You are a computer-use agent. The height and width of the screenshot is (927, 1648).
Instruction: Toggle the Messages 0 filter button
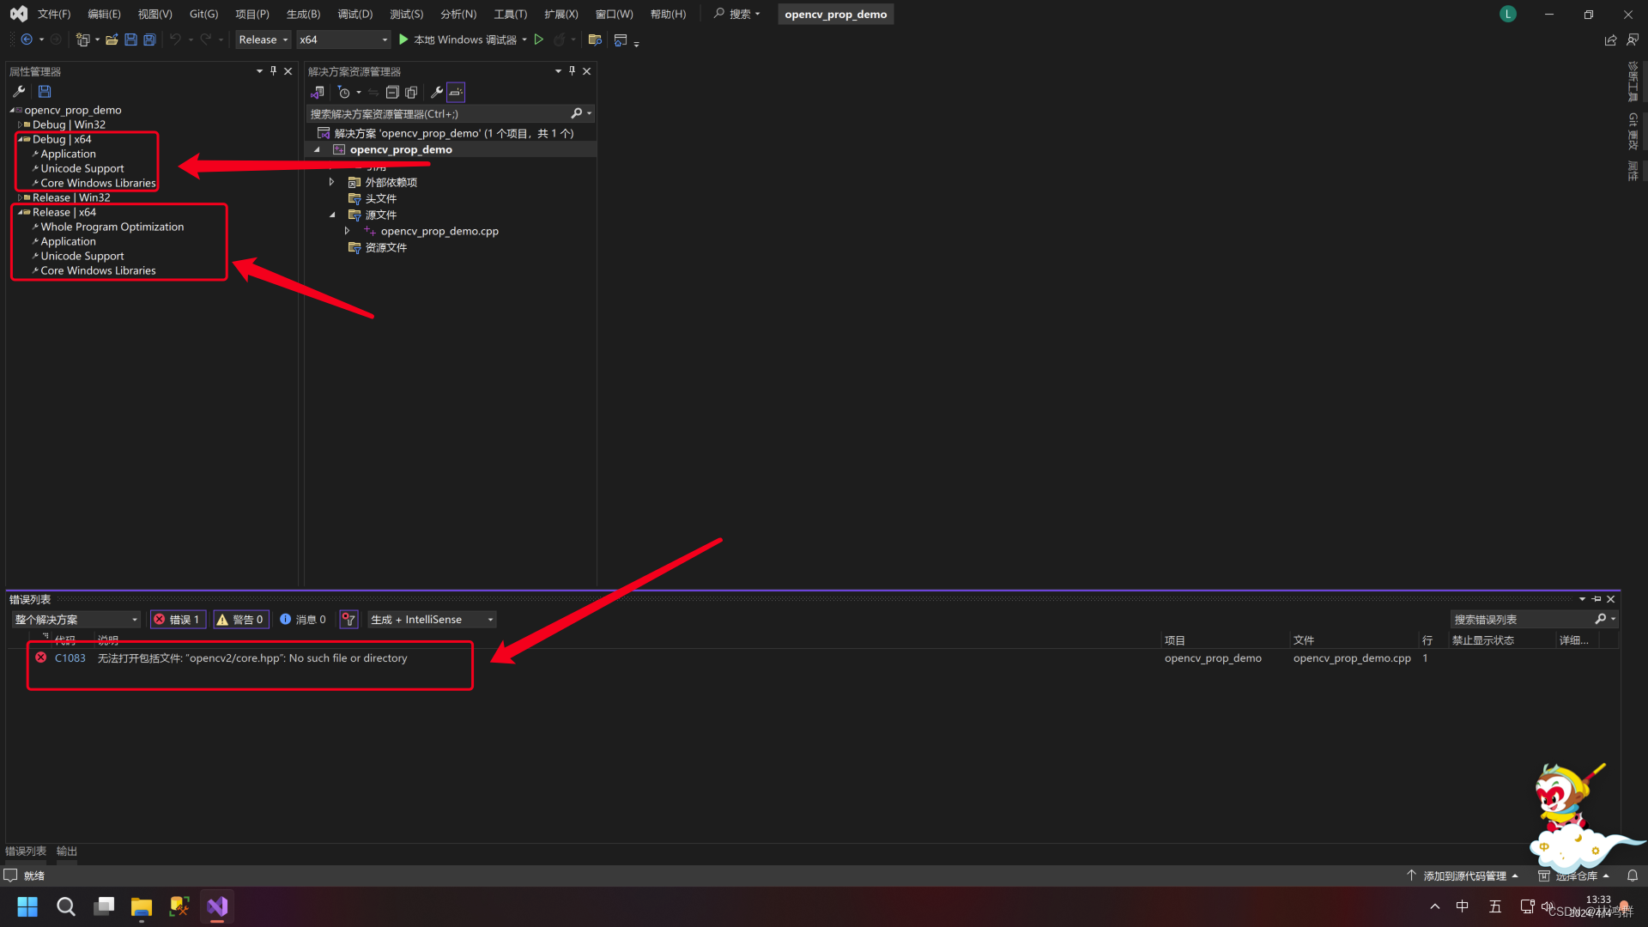pos(303,619)
